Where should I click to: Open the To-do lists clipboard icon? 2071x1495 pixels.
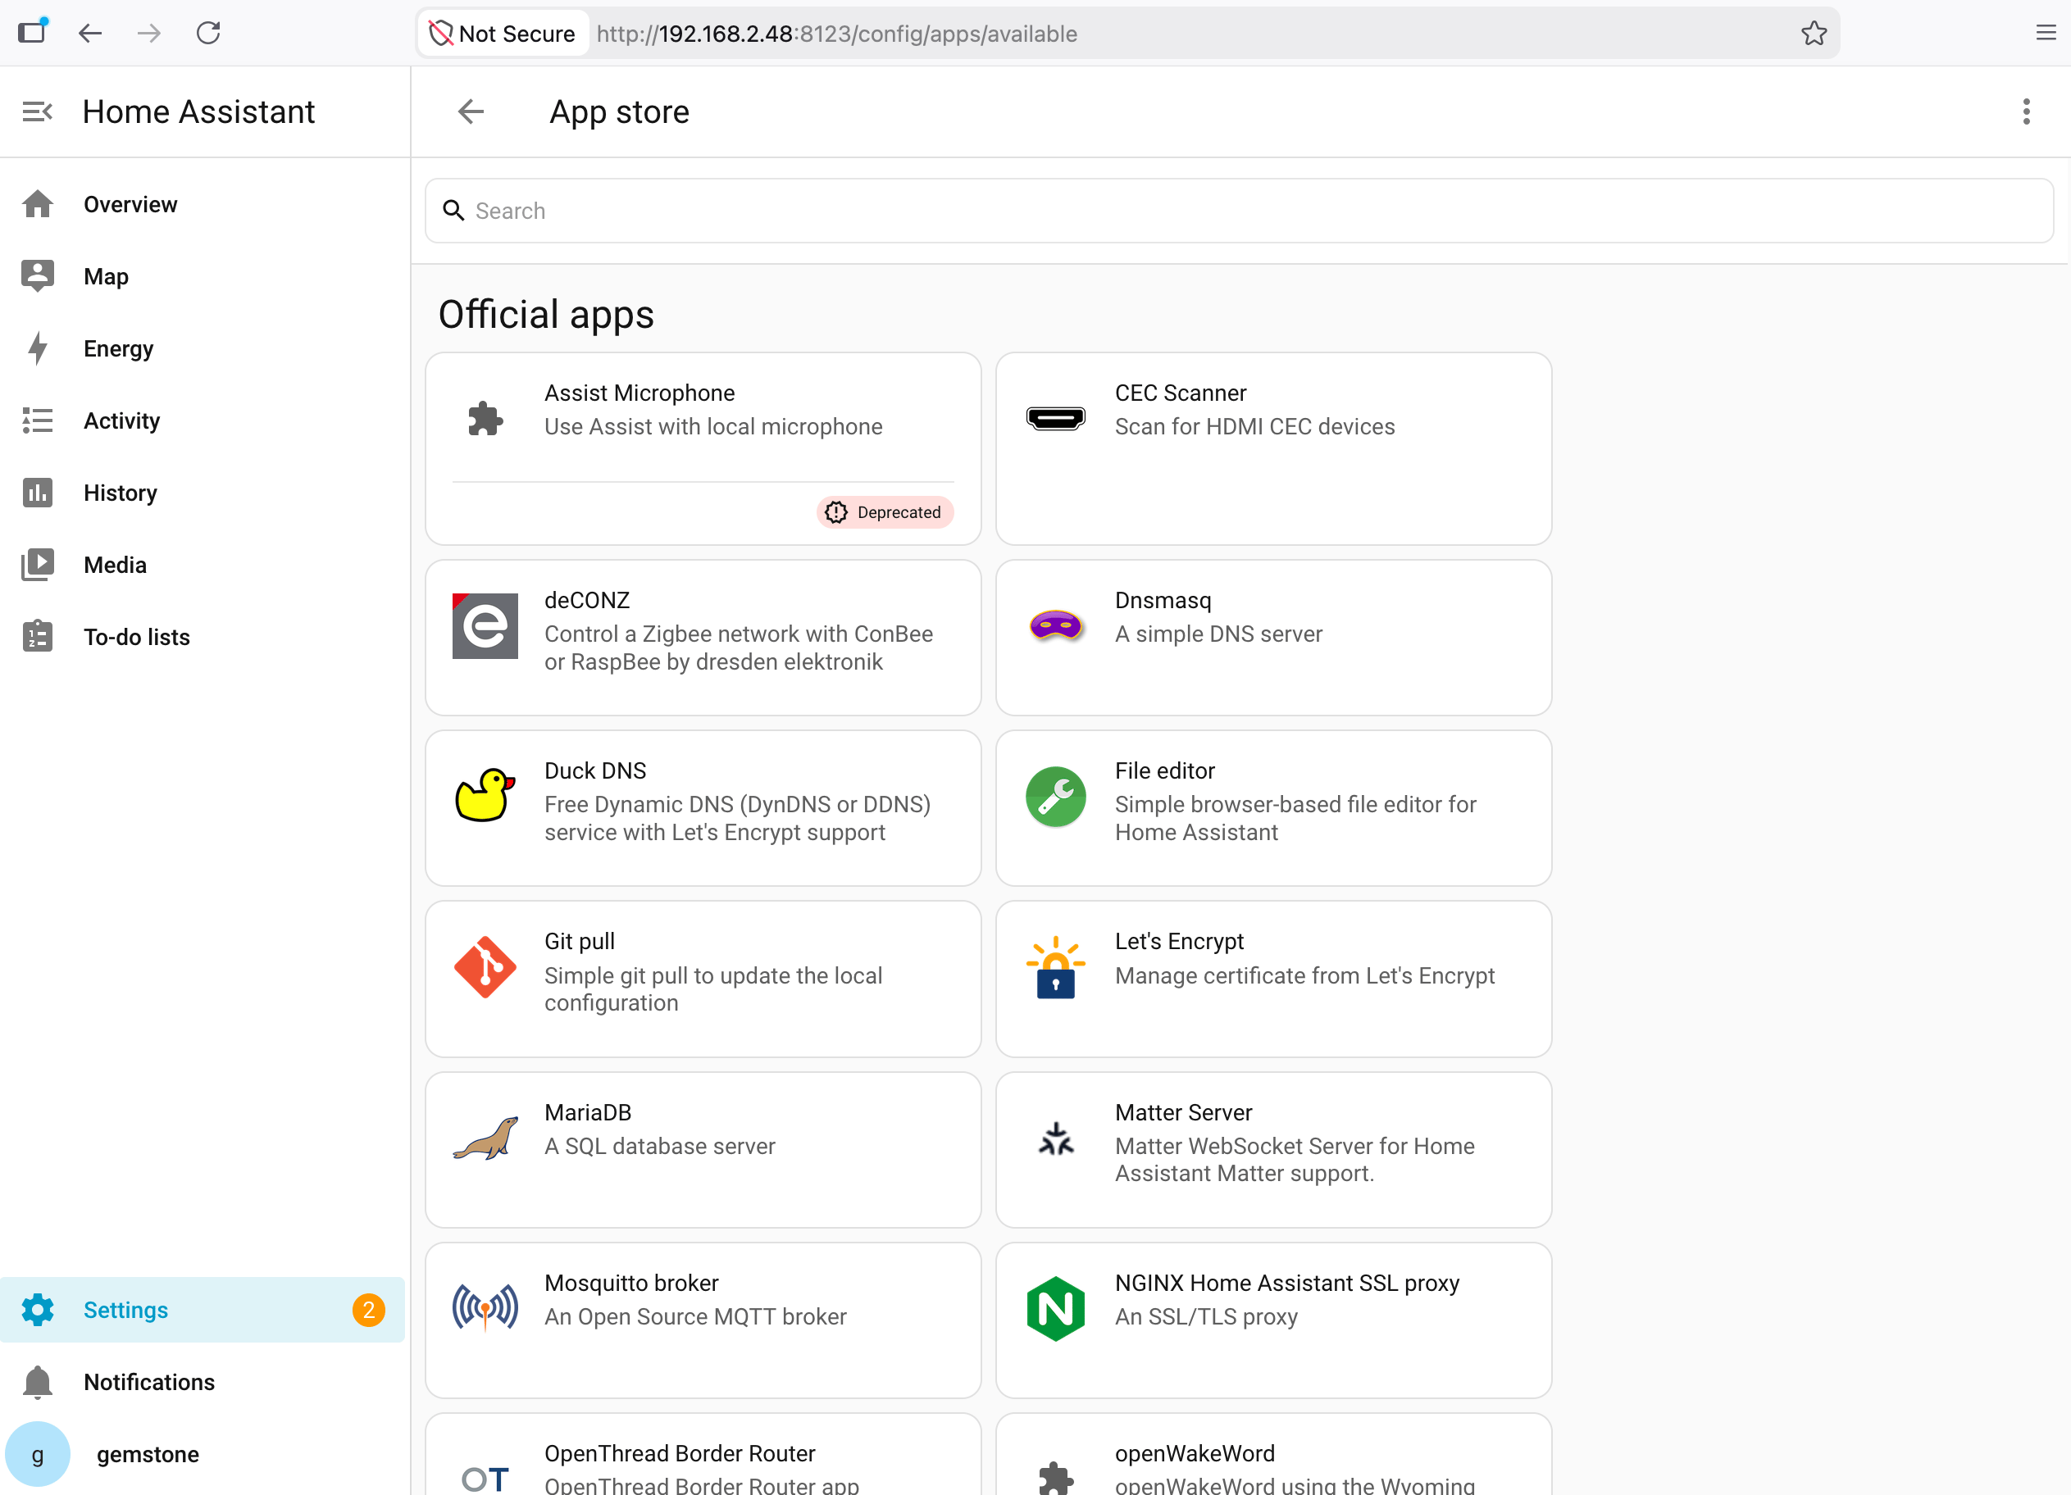[x=38, y=636]
